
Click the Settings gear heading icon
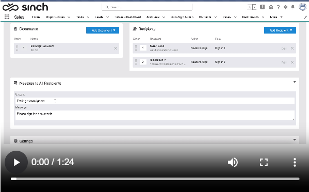coord(16,141)
